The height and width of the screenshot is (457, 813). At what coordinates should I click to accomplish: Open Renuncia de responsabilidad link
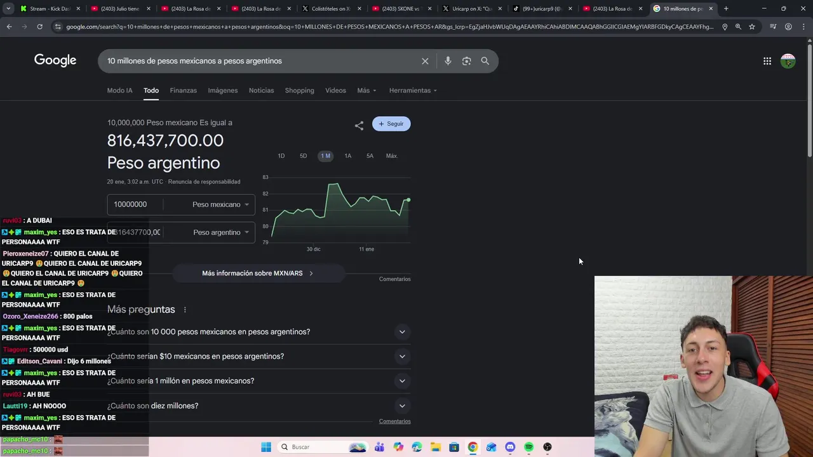[x=204, y=182]
